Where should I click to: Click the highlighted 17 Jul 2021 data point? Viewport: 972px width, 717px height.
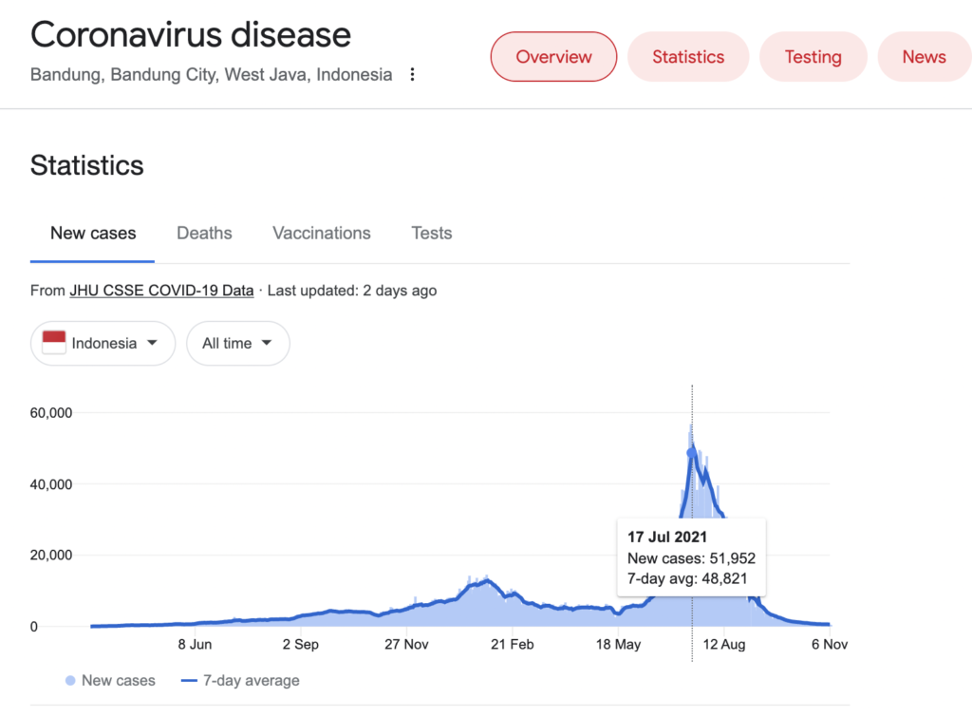click(691, 453)
